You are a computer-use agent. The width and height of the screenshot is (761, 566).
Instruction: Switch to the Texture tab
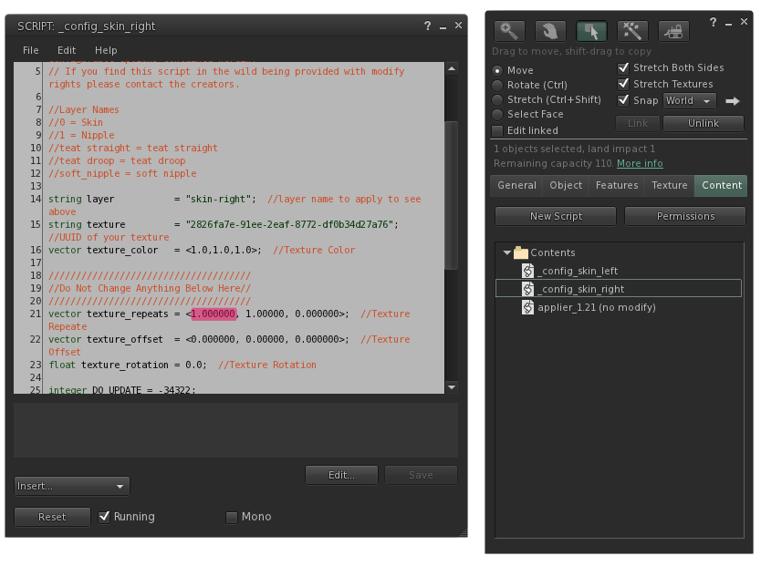[x=669, y=186]
